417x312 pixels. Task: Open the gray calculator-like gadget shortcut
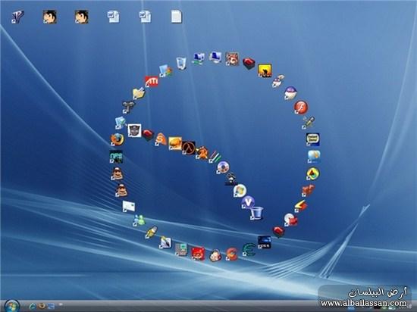[181, 249]
